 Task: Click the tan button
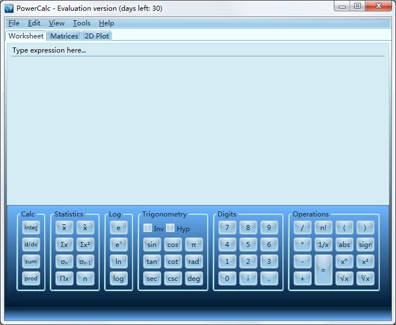coord(152,261)
